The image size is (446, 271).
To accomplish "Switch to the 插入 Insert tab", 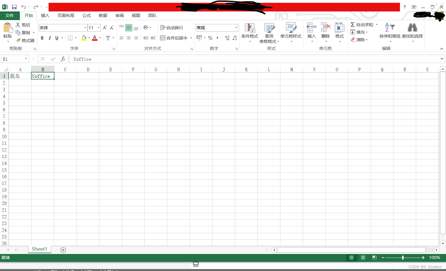I will [45, 16].
